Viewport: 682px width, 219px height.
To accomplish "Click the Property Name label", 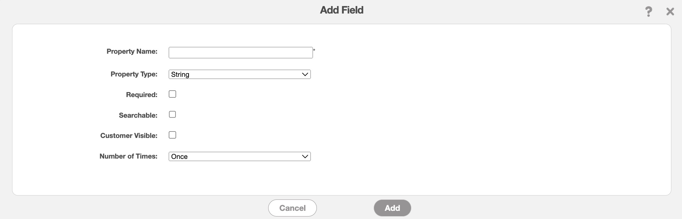I will 132,52.
